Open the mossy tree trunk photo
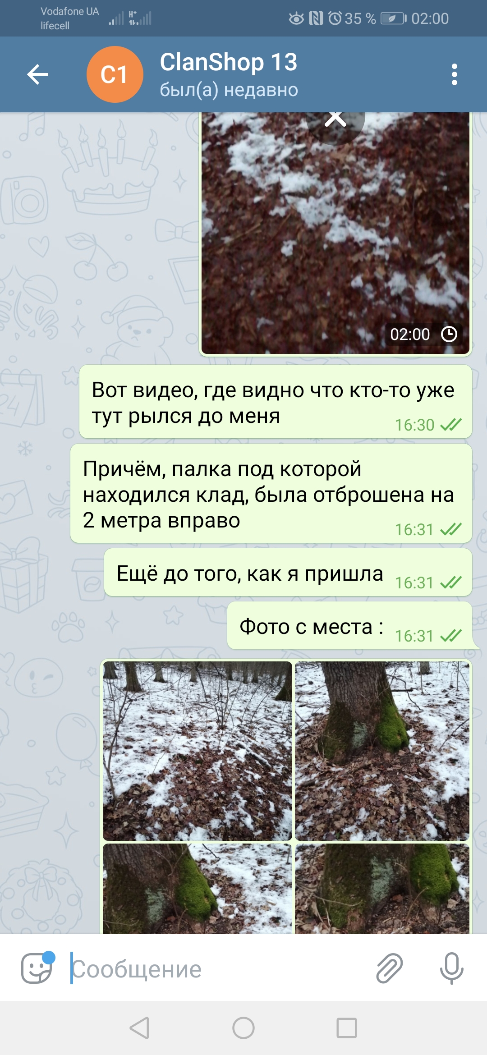Image resolution: width=487 pixels, height=1055 pixels. tap(382, 751)
